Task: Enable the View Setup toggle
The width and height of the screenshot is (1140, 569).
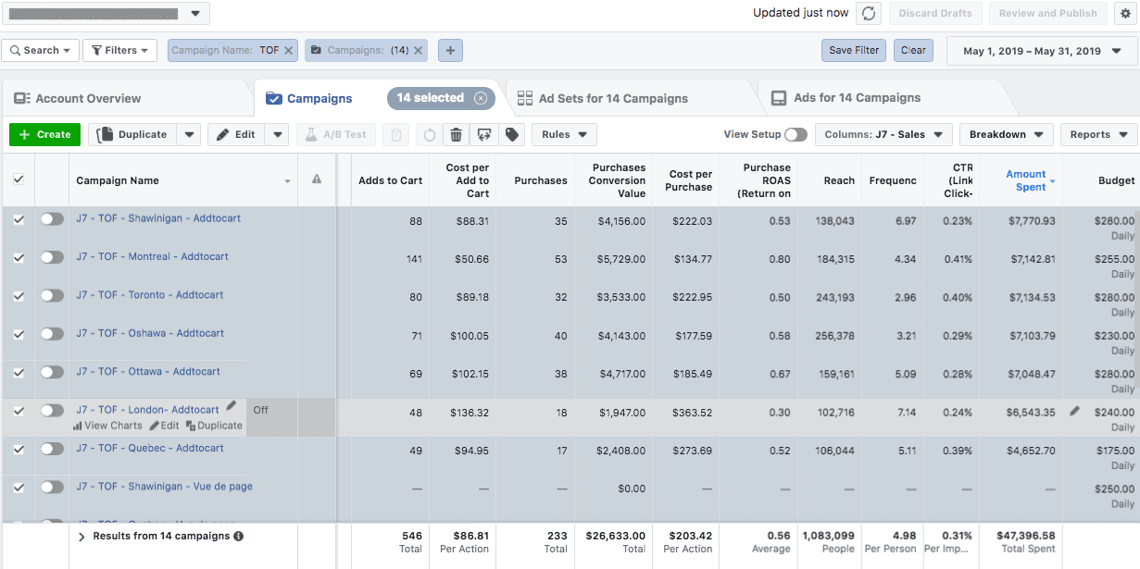Action: 795,133
